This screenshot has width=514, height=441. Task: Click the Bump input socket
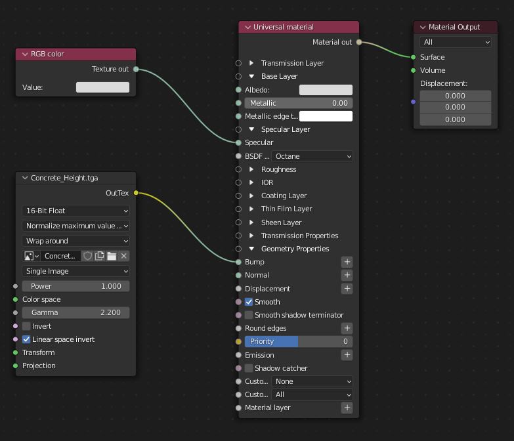239,262
